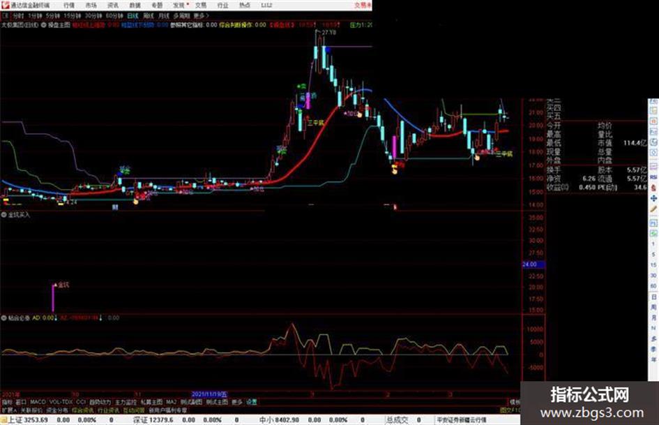Viewport: 659px width, 425px height.
Task: Select the 趋势动力 indicator tab
Action: tap(100, 402)
